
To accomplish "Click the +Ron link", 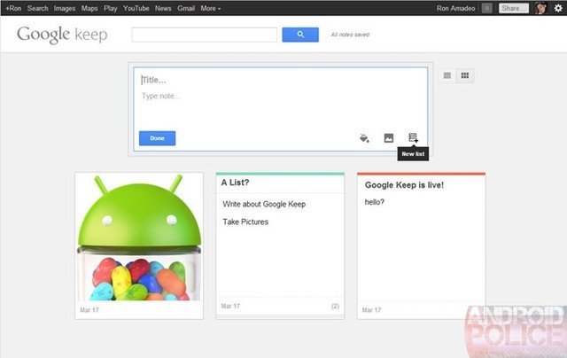I will coord(12,8).
